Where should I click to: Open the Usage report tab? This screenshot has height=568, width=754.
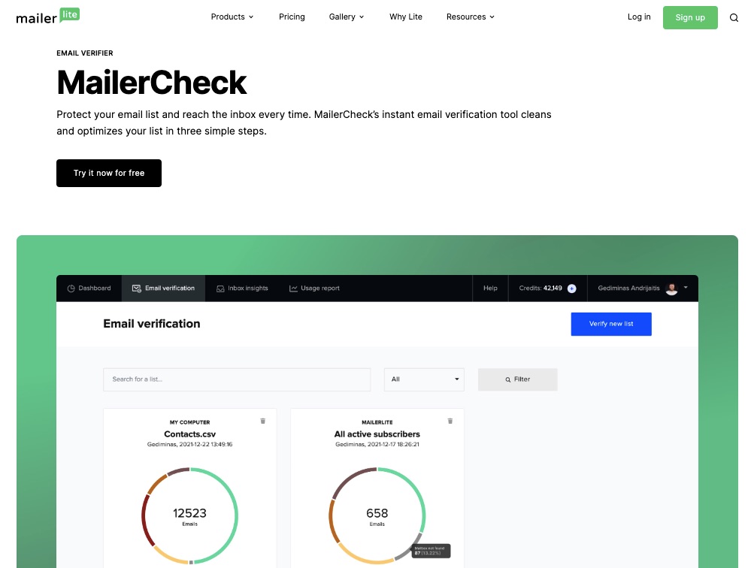click(x=314, y=289)
